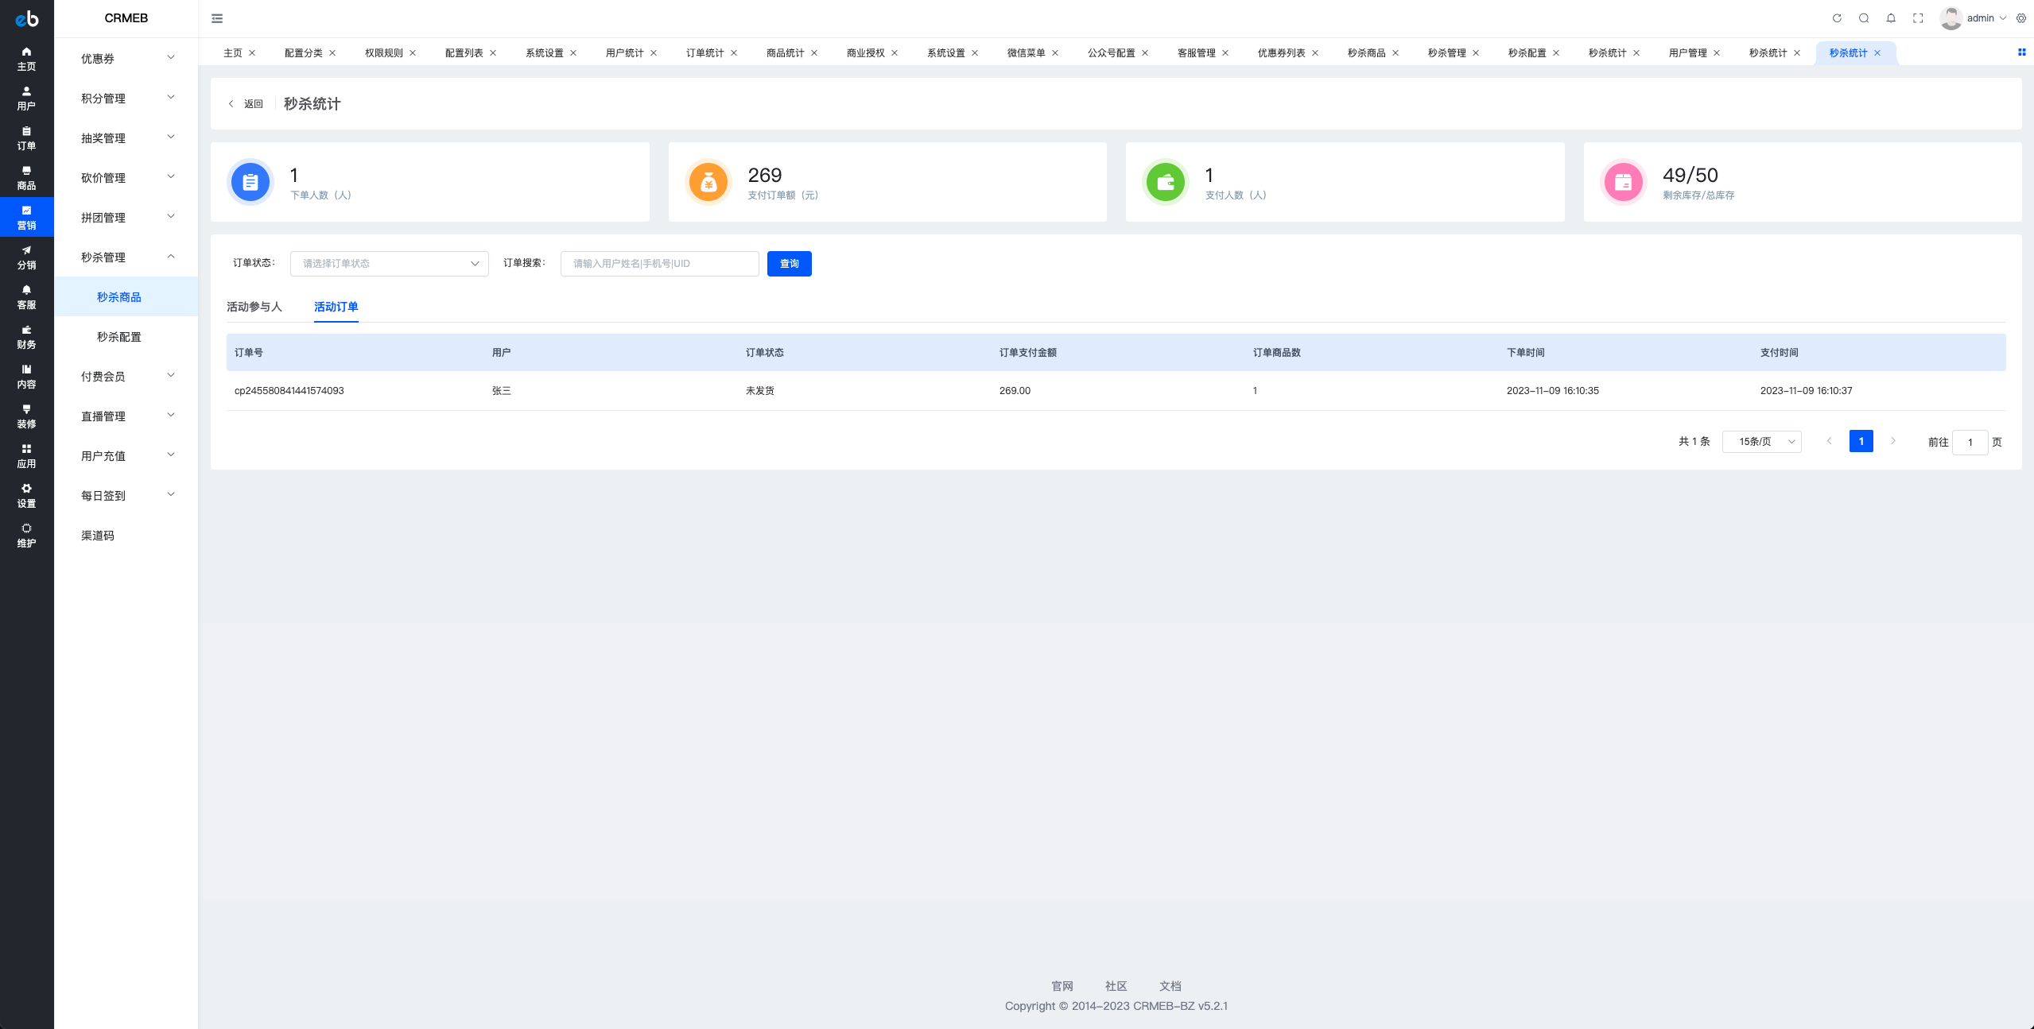Open the 15条/页 page size dropdown

tap(1761, 442)
